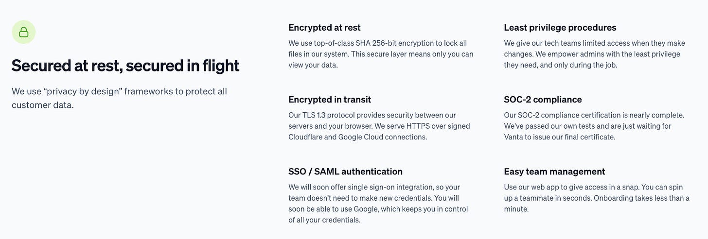Click the 'Secured at rest, secured in flight' heading

click(125, 66)
